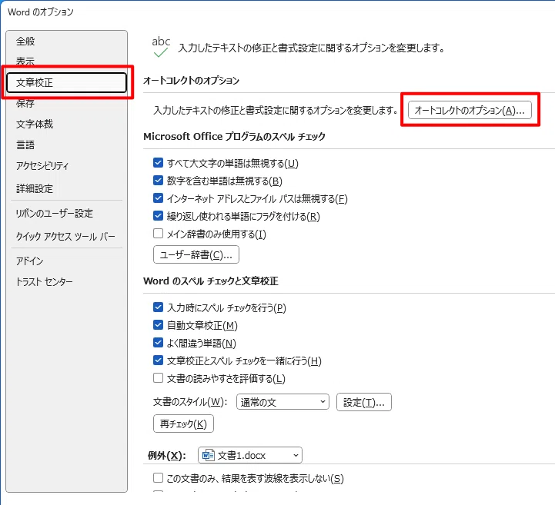Expand the 文書のスタイル dropdown
Viewport: 555px width, 505px height.
(283, 402)
